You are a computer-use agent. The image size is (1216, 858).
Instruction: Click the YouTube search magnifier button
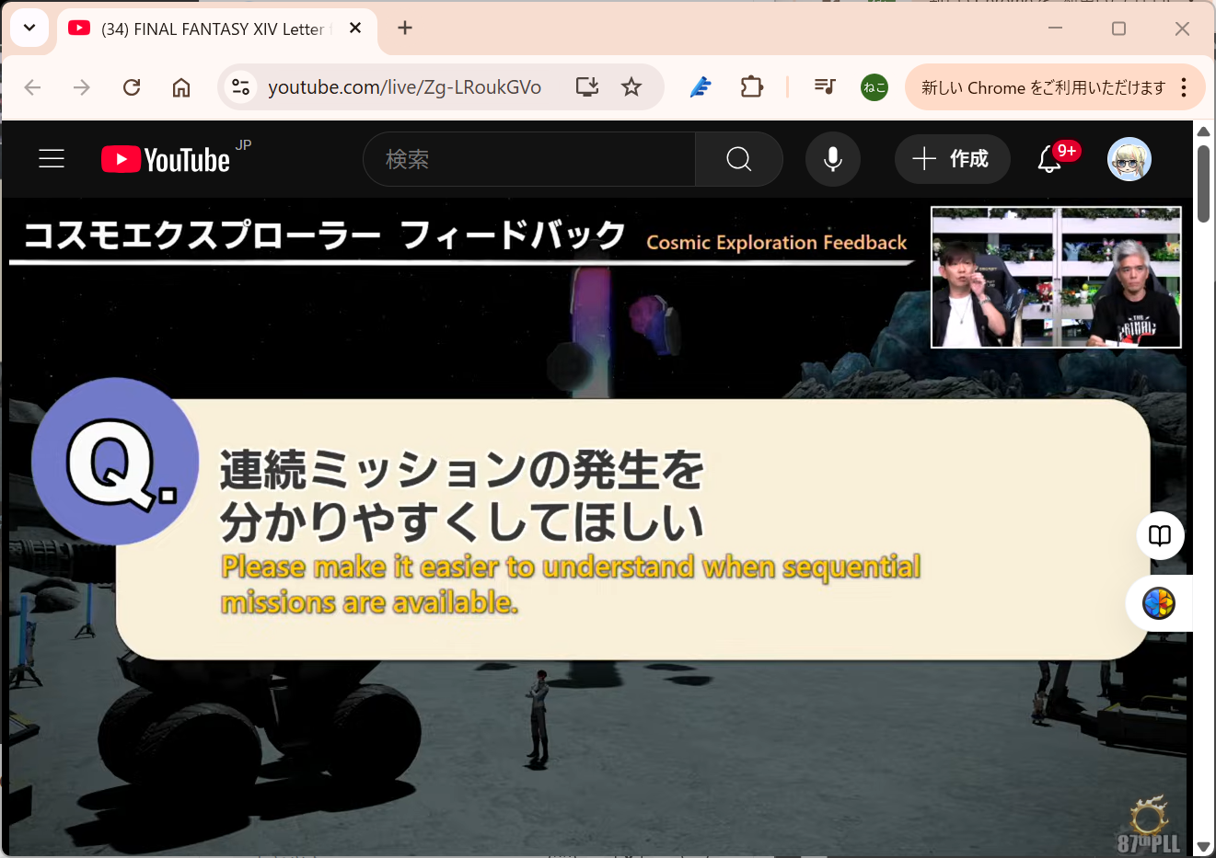(739, 159)
